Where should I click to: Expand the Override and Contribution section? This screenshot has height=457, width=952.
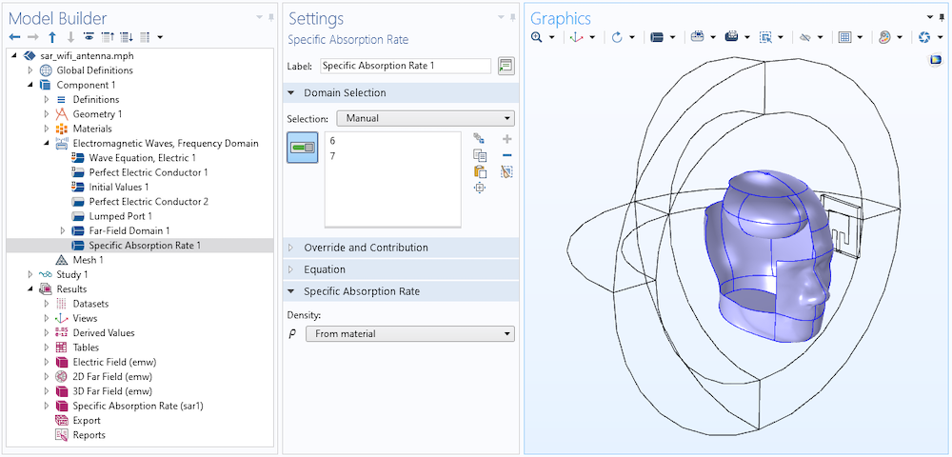coord(290,248)
